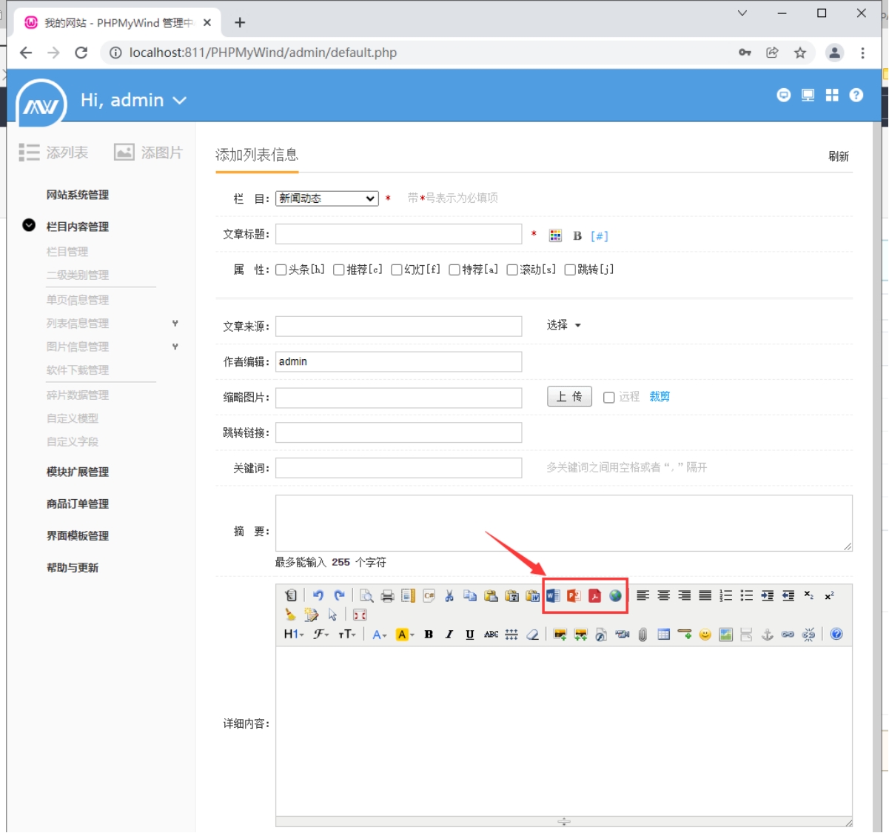Click the print icon in editor toolbar
This screenshot has width=889, height=833.
[387, 596]
